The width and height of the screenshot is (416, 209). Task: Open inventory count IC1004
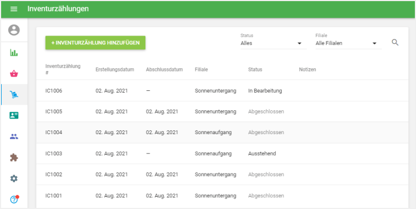(x=222, y=132)
